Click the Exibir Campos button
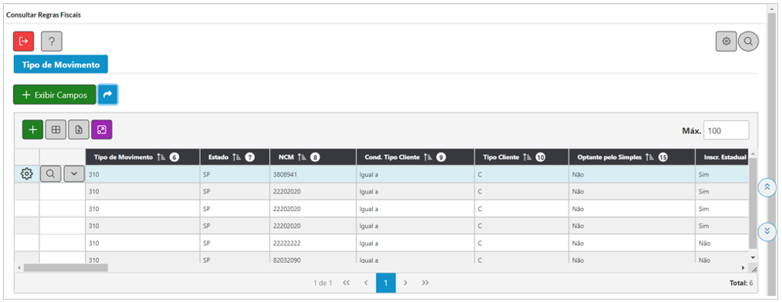The image size is (782, 302). (x=54, y=95)
